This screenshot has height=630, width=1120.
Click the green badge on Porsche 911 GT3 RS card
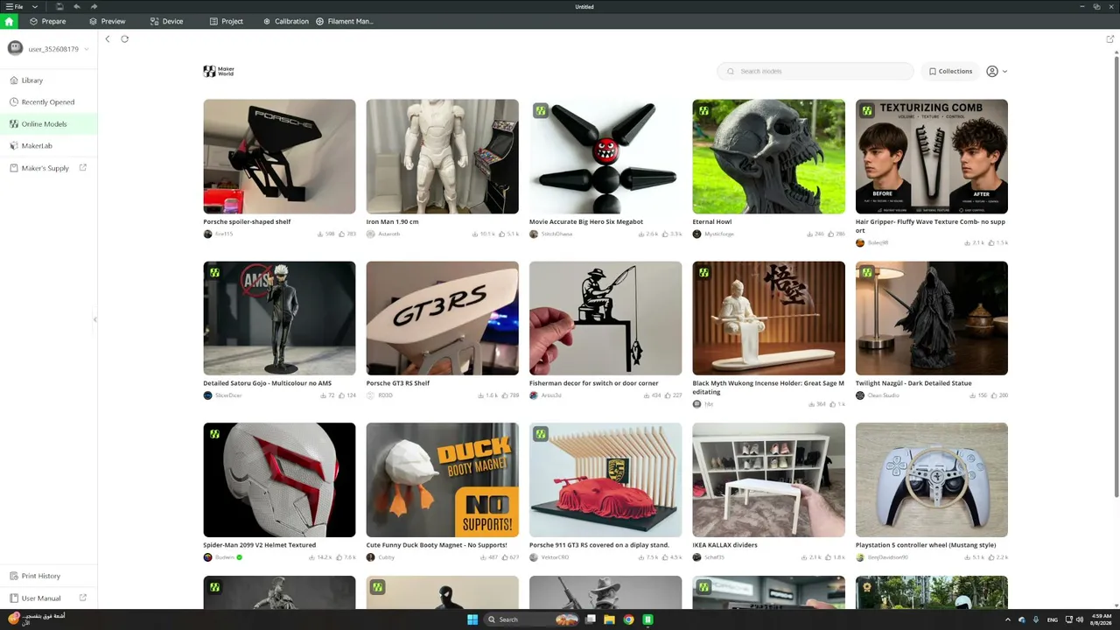[541, 434]
